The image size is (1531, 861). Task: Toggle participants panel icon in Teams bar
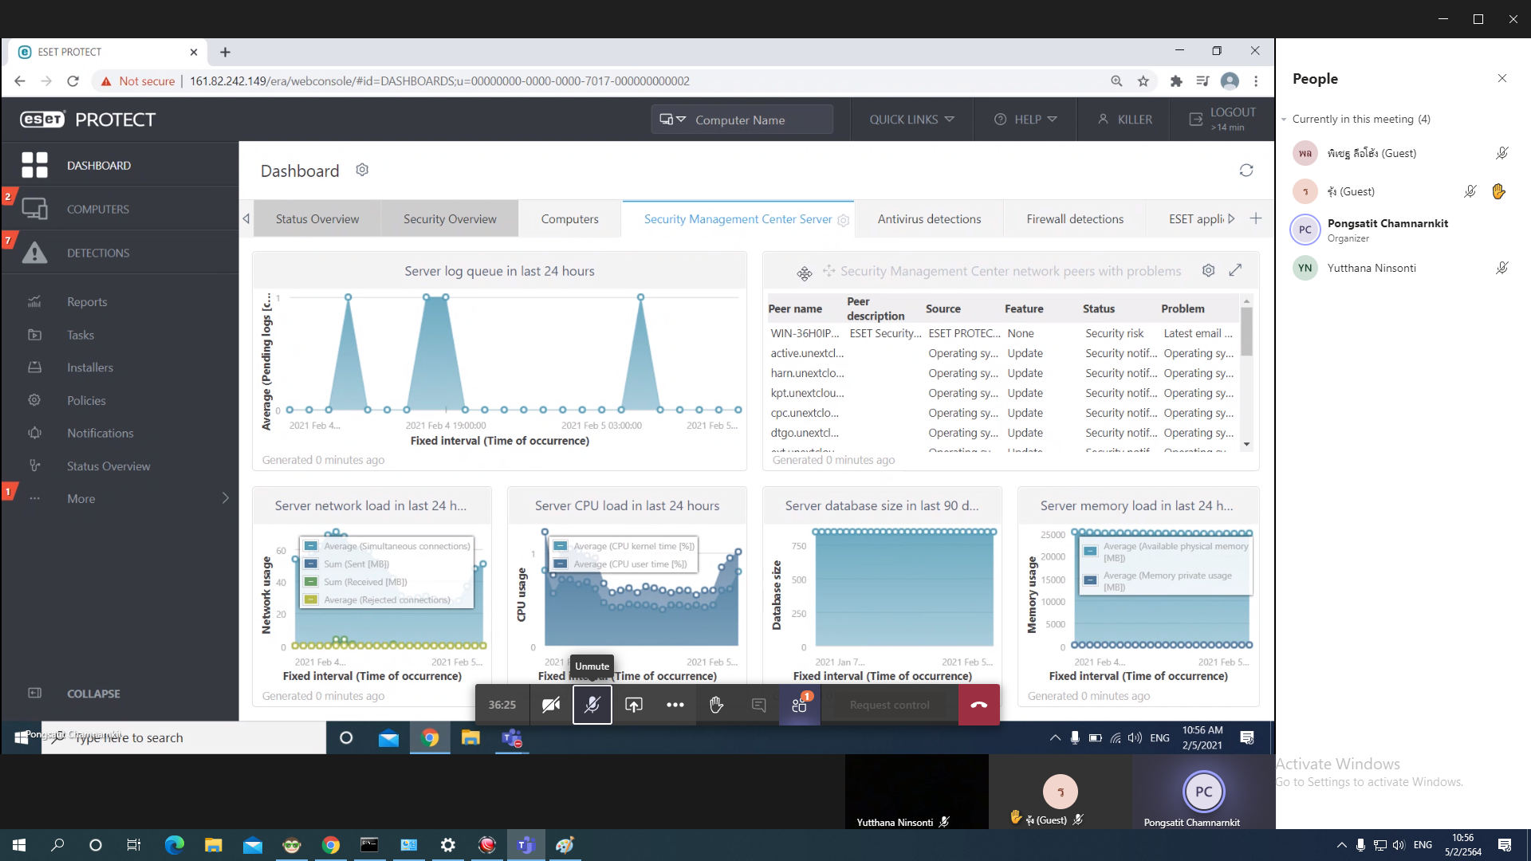pos(800,705)
